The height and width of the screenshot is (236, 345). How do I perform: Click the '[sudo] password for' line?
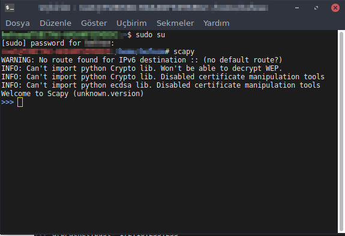tap(58, 43)
